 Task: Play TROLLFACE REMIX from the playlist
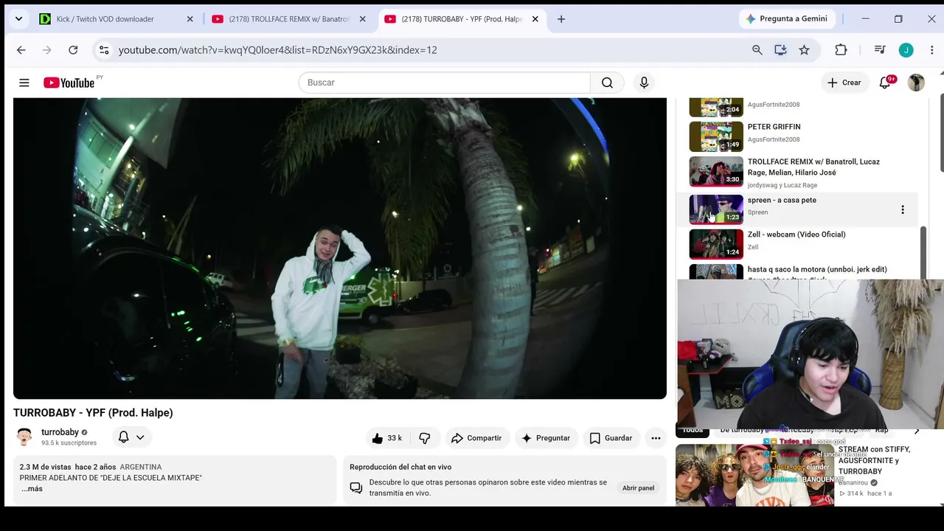coord(813,167)
